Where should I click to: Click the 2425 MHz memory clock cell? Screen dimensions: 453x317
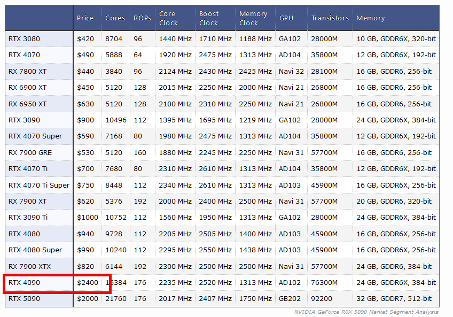255,72
